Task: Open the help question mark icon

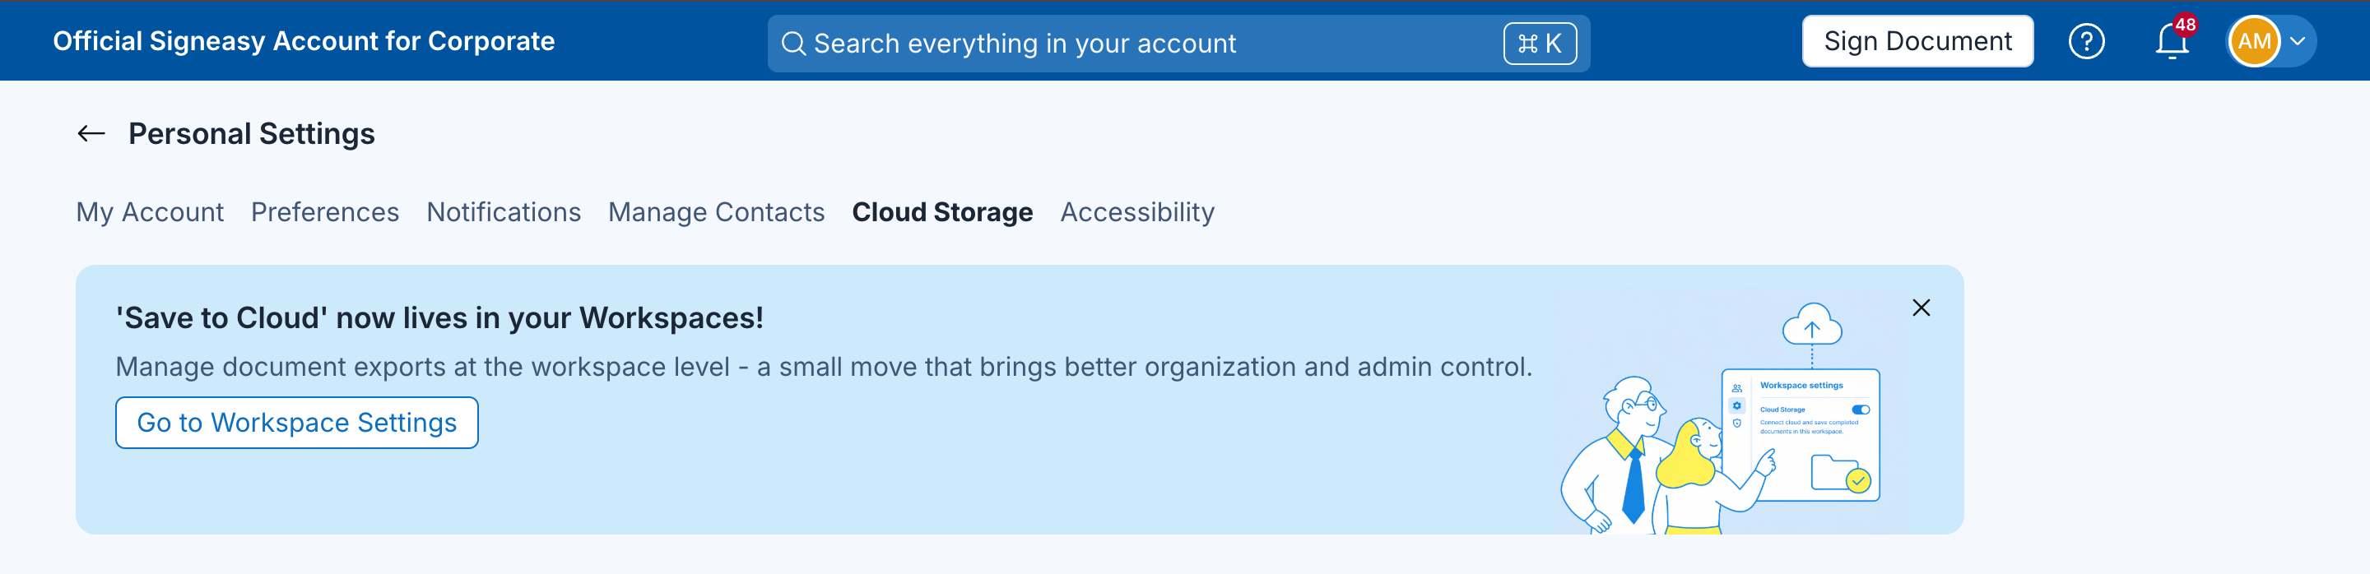Action: click(x=2087, y=41)
